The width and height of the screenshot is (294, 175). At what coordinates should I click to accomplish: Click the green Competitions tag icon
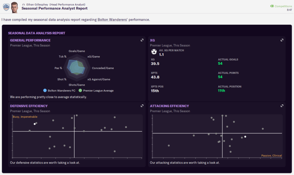point(272,6)
